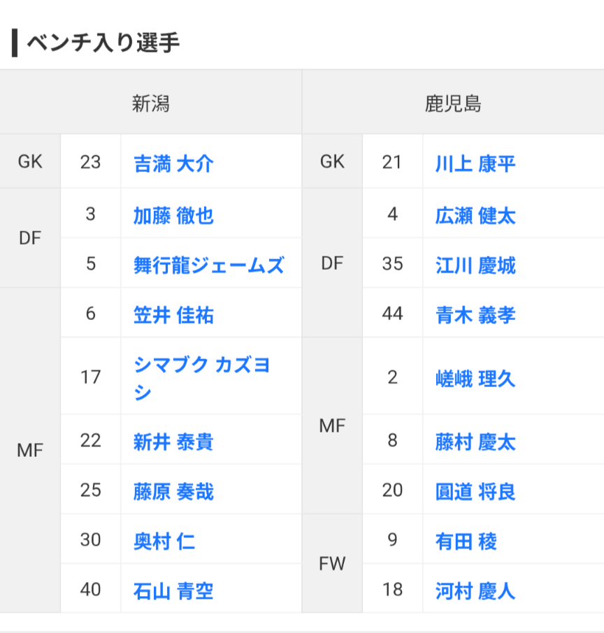
Task: Open player link 加藤 徹也
Action: 173,215
